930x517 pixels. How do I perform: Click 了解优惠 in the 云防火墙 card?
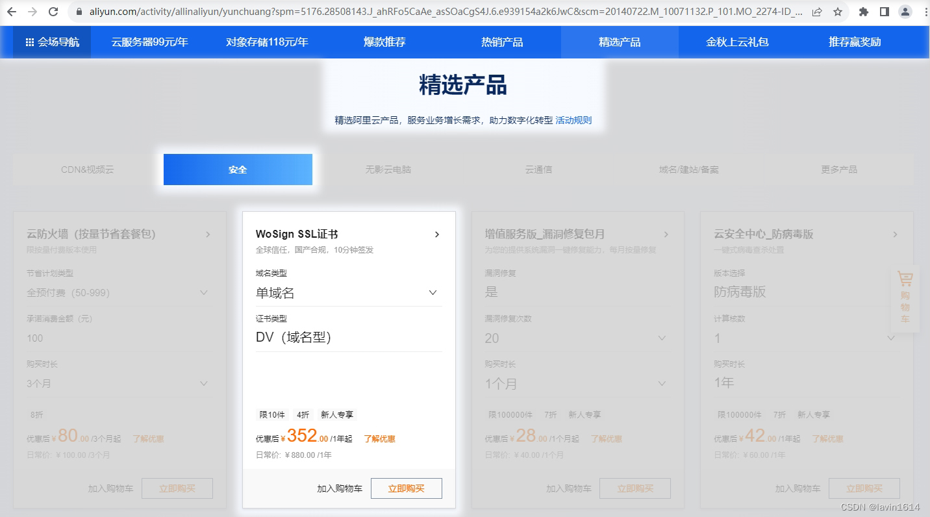click(x=149, y=439)
